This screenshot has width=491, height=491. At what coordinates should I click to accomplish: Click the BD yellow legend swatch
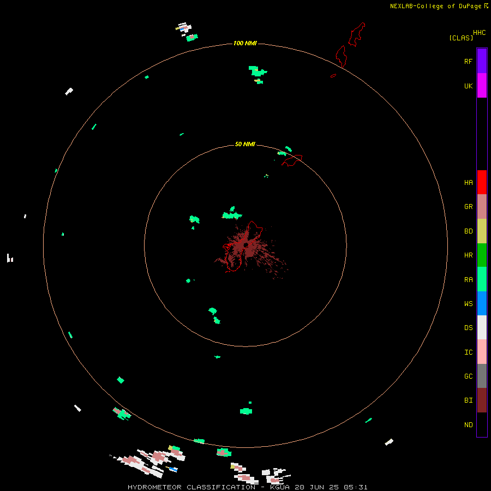tap(482, 231)
